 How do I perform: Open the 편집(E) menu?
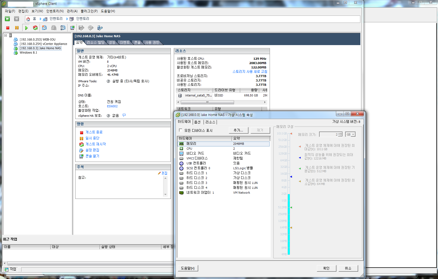[x=23, y=11]
